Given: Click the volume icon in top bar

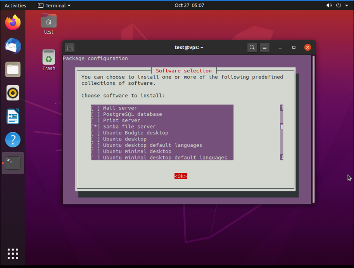Looking at the screenshot, I should 329,6.
